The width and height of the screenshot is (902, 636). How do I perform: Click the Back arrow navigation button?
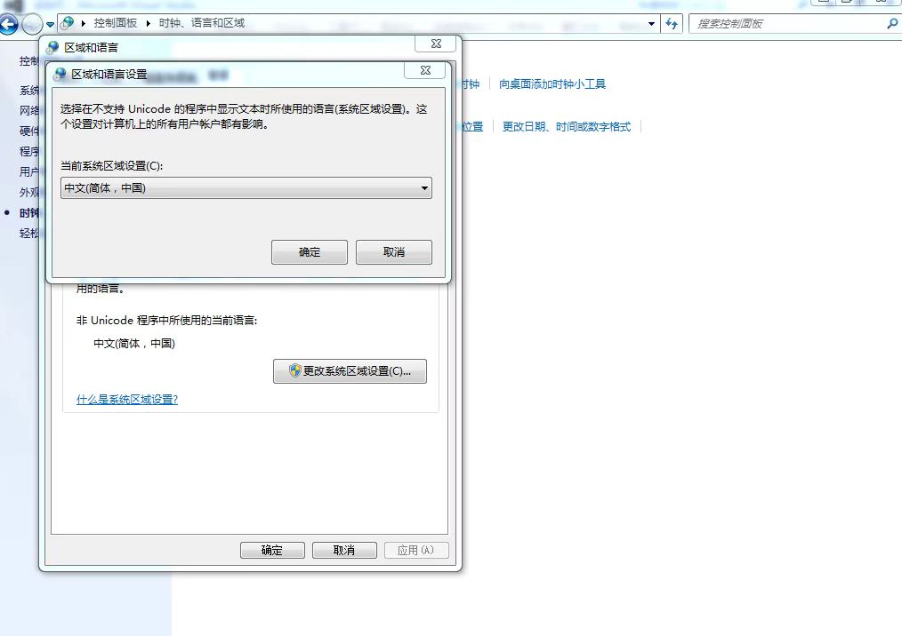click(8, 24)
